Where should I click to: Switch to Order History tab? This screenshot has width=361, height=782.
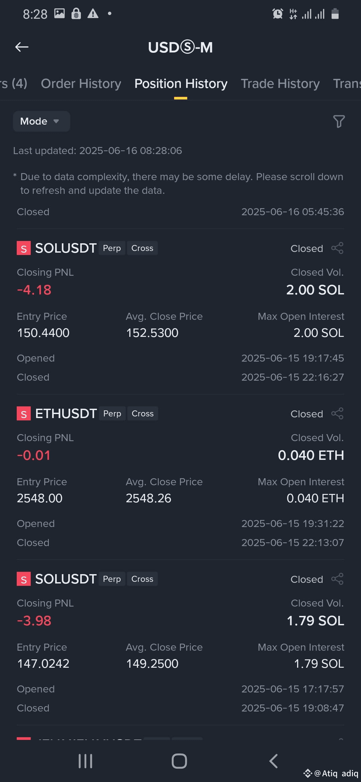tap(81, 84)
